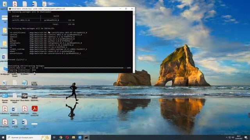Select the Command Prompt taskbar button
Screen dimensions: 250x140
coord(86,137)
